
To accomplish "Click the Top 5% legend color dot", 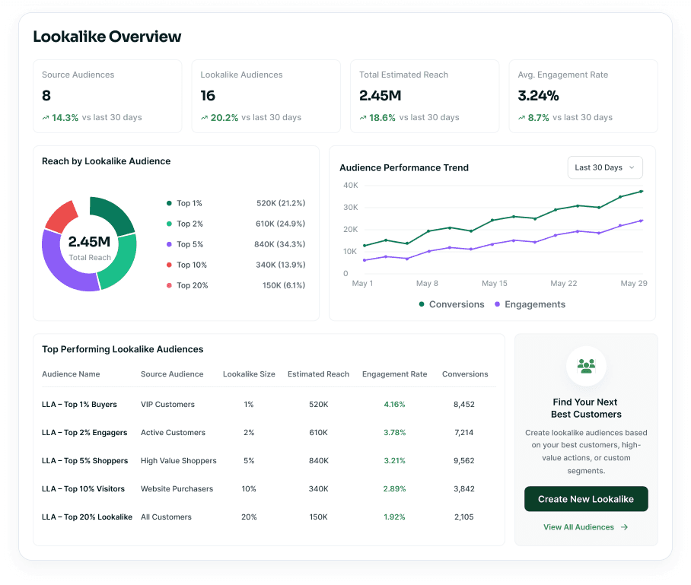I will pyautogui.click(x=169, y=244).
